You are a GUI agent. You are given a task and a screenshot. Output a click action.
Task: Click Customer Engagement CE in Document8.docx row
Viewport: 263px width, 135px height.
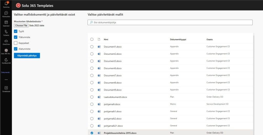218,83
